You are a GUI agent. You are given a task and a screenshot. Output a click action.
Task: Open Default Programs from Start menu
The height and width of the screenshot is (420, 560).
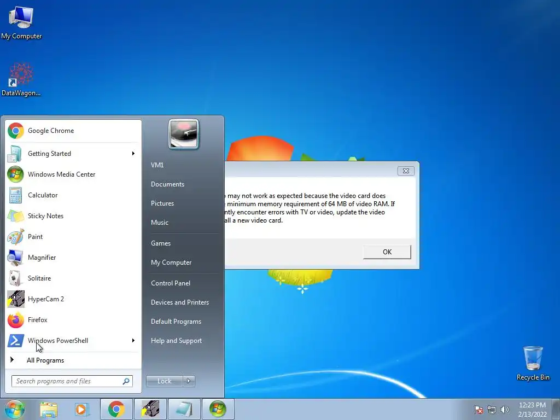176,322
